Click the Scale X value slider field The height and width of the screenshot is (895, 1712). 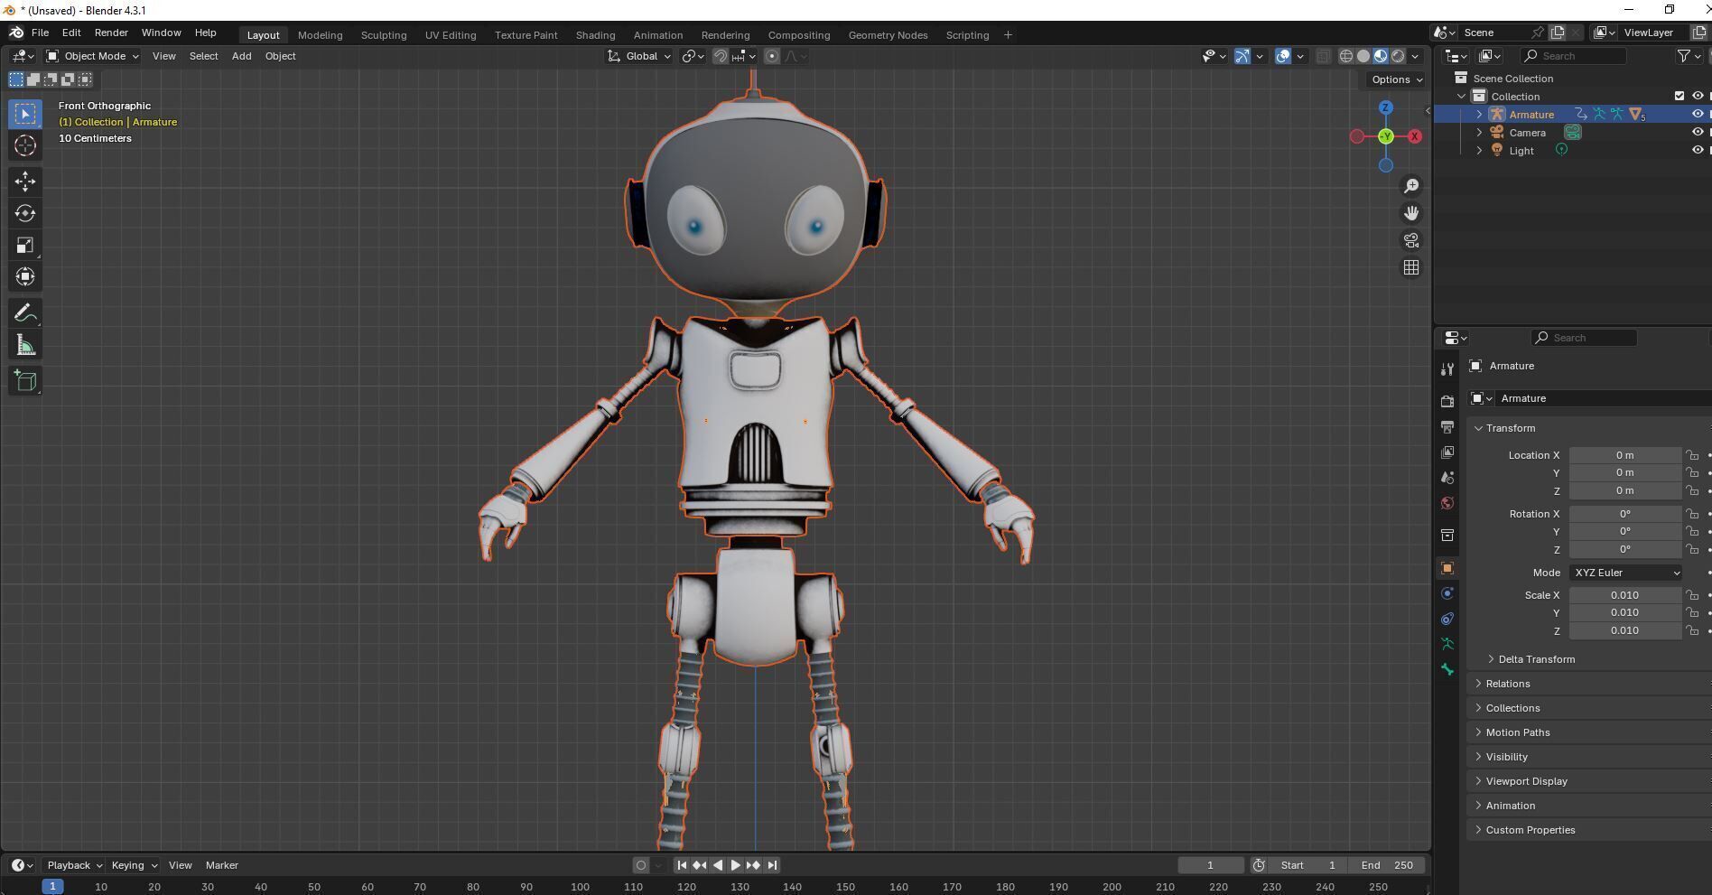(1625, 595)
